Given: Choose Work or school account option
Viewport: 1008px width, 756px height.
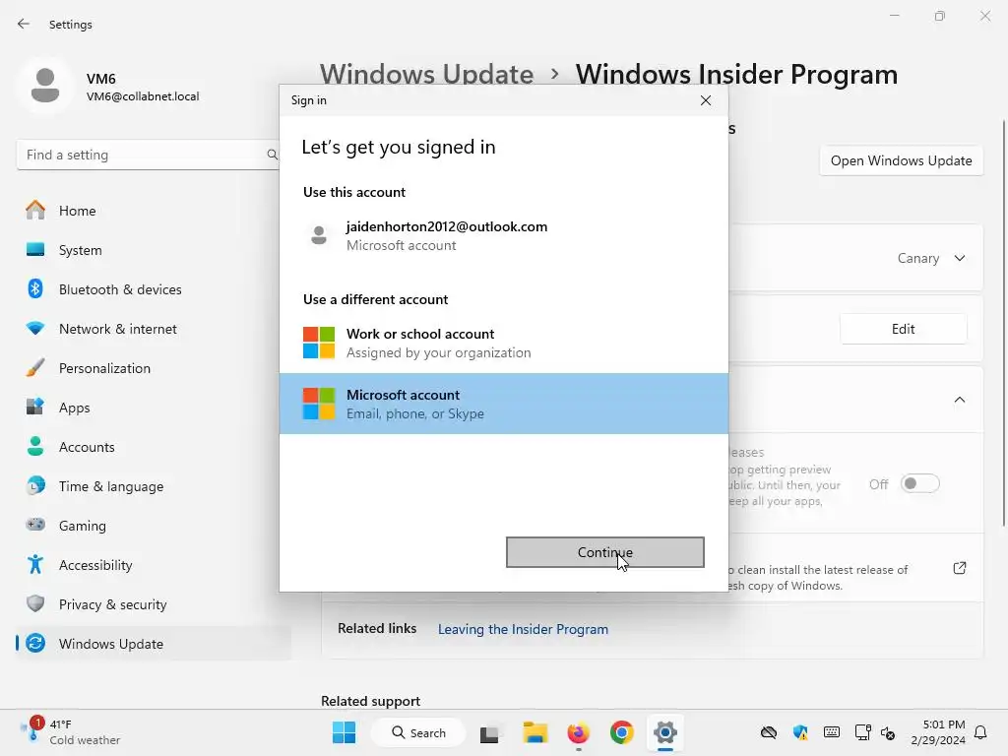Looking at the screenshot, I should coord(503,343).
